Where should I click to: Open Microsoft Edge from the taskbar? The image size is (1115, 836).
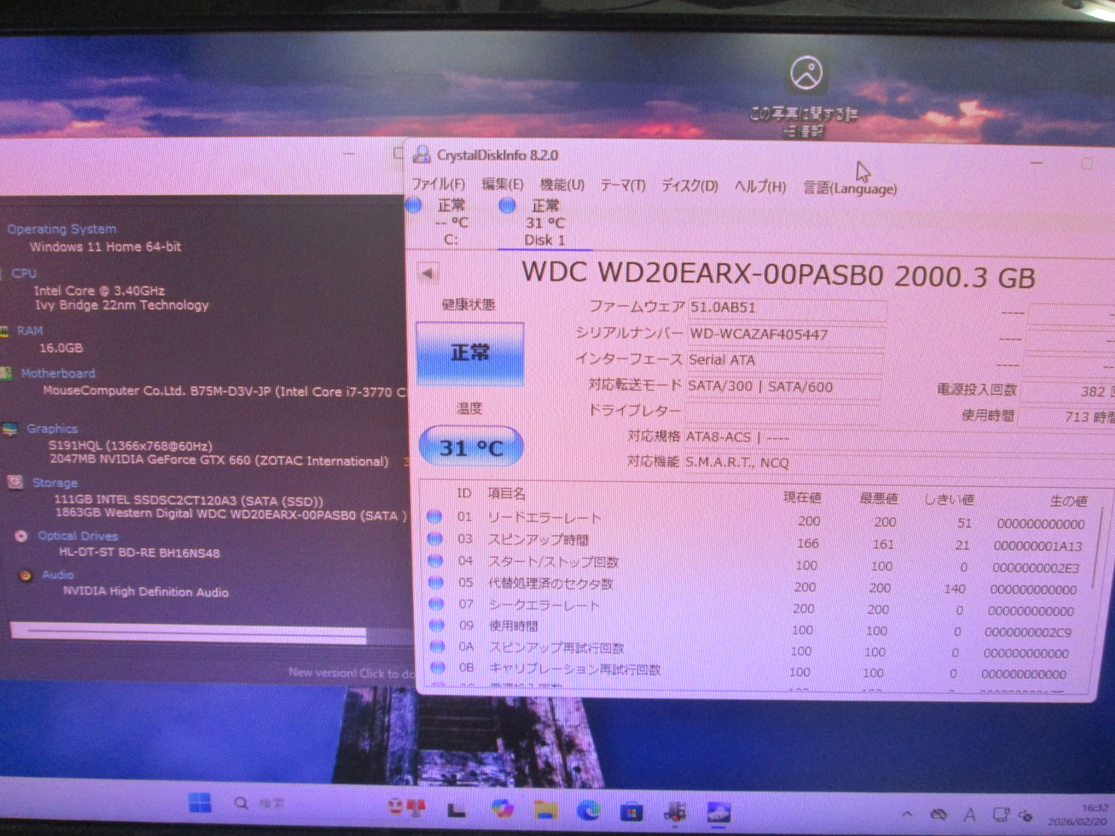coord(589,811)
